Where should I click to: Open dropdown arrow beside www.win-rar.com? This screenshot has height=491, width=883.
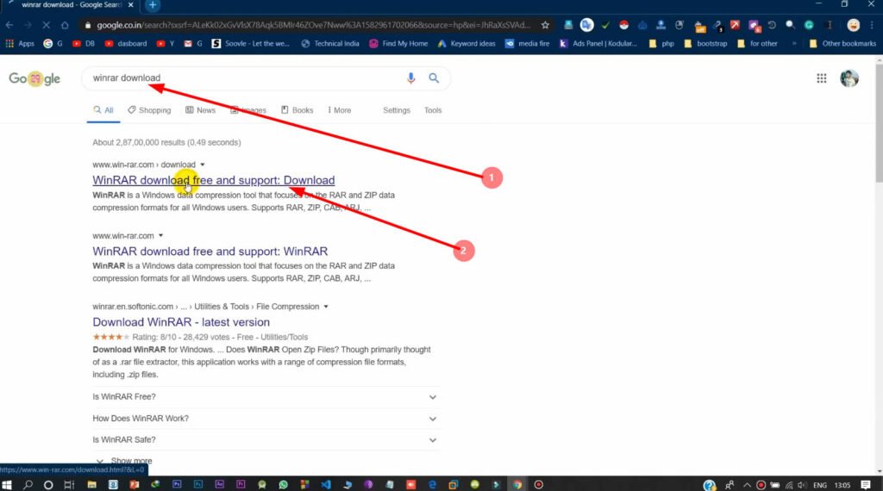click(x=160, y=236)
